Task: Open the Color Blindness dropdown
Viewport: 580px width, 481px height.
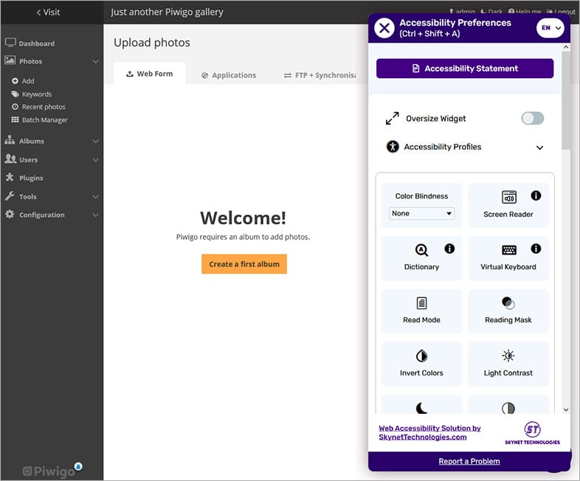Action: [x=422, y=213]
